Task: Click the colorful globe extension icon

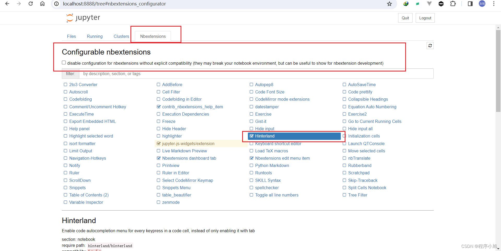Action: point(406,4)
